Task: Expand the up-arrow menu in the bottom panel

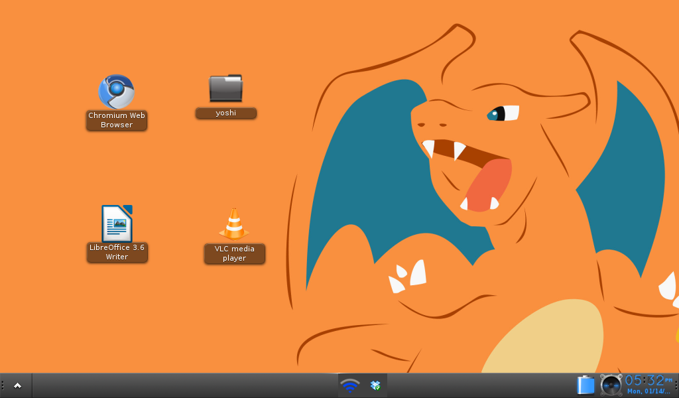Action: pos(17,385)
